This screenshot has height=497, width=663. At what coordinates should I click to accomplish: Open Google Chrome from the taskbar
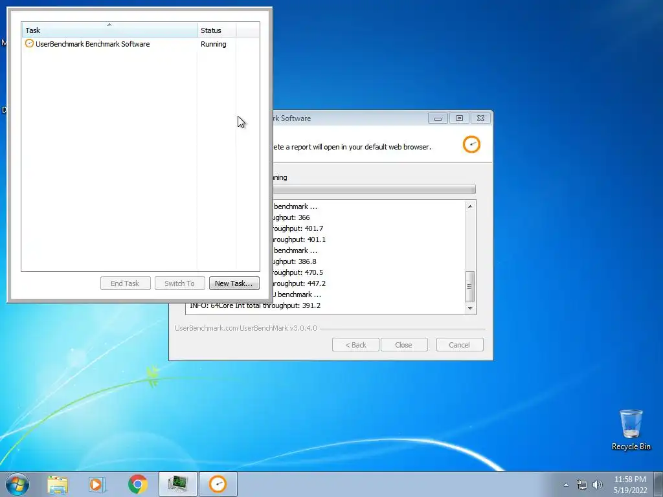coord(137,484)
